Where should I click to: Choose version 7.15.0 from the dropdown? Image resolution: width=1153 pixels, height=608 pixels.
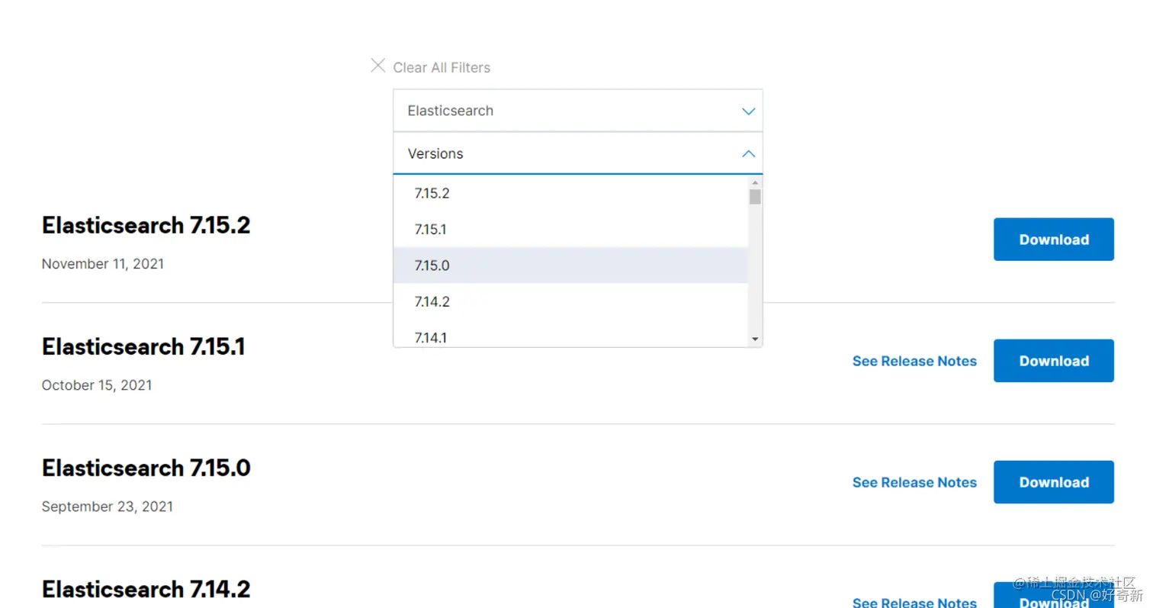coord(432,265)
